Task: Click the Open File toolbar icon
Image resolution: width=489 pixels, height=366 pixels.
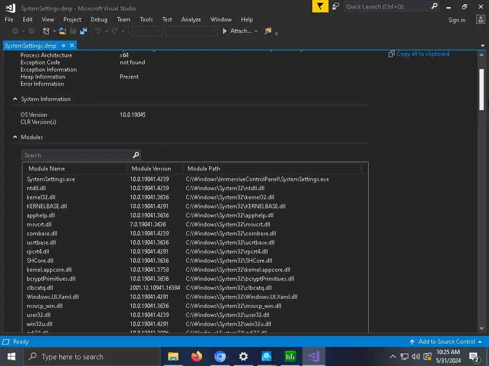Action: (x=63, y=31)
